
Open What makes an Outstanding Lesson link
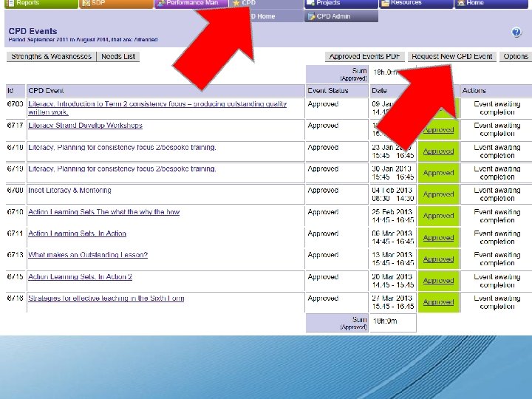(x=88, y=255)
